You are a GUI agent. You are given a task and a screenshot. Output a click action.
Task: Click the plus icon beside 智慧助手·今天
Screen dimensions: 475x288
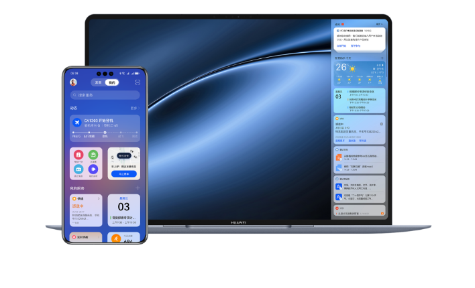tap(382, 58)
